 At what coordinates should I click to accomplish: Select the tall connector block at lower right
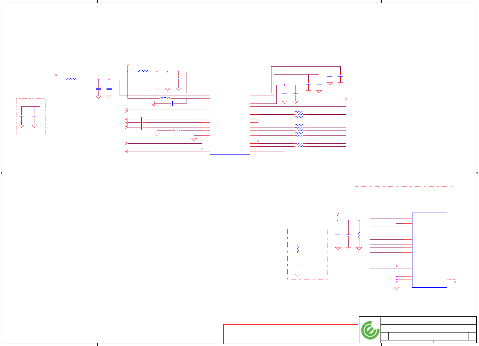[x=429, y=250]
